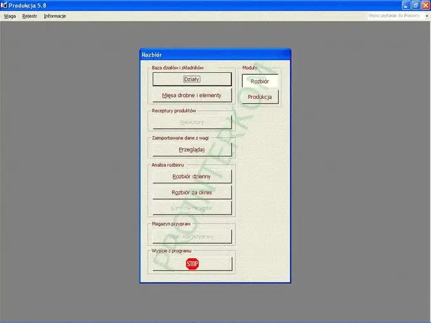Open the Rozbiór dzienny analysis

coord(192,176)
